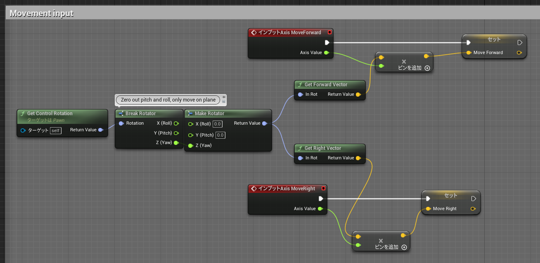Click the Move Forward output pin on Set node

point(519,52)
